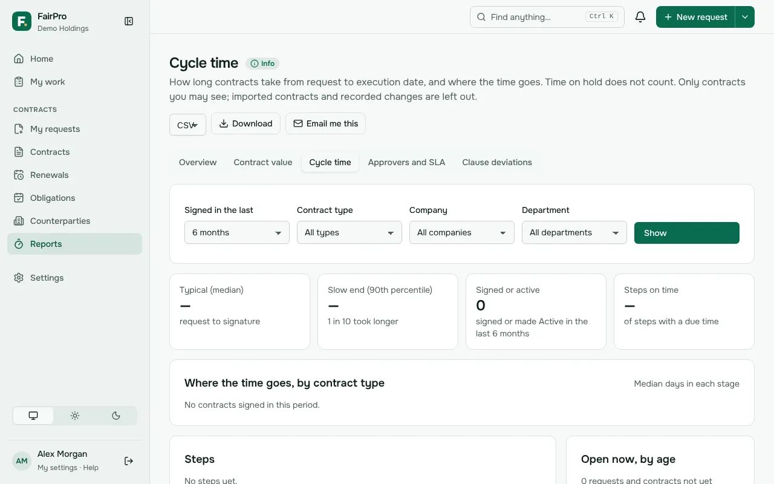Image resolution: width=774 pixels, height=484 pixels.
Task: Go to the Clause deviations tab
Action: click(x=497, y=162)
